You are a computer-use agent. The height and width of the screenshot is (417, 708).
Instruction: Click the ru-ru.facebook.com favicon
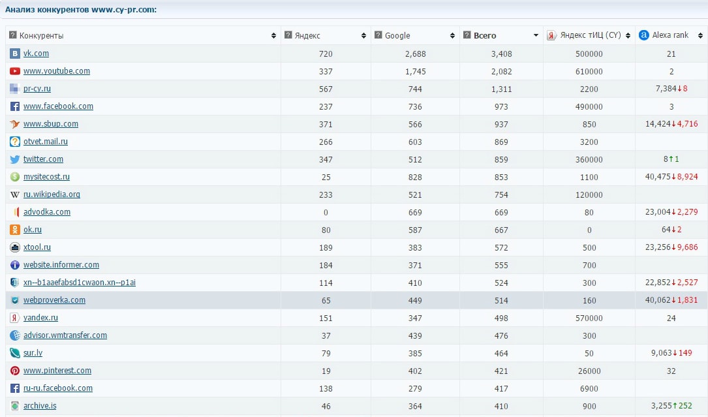pos(15,388)
